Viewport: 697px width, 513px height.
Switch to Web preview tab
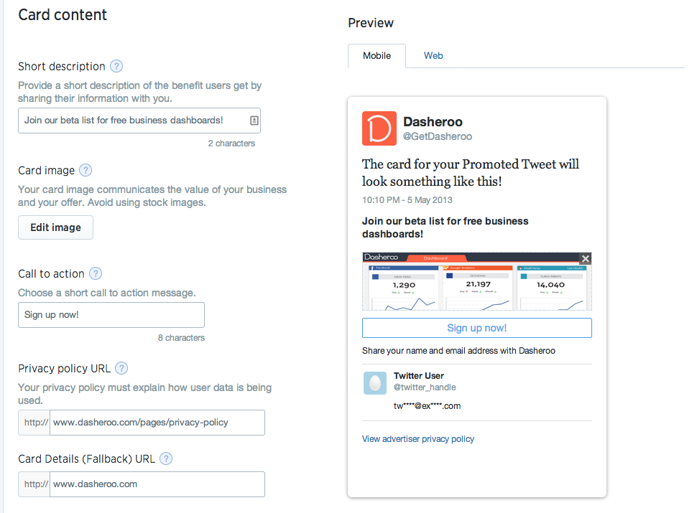[433, 56]
